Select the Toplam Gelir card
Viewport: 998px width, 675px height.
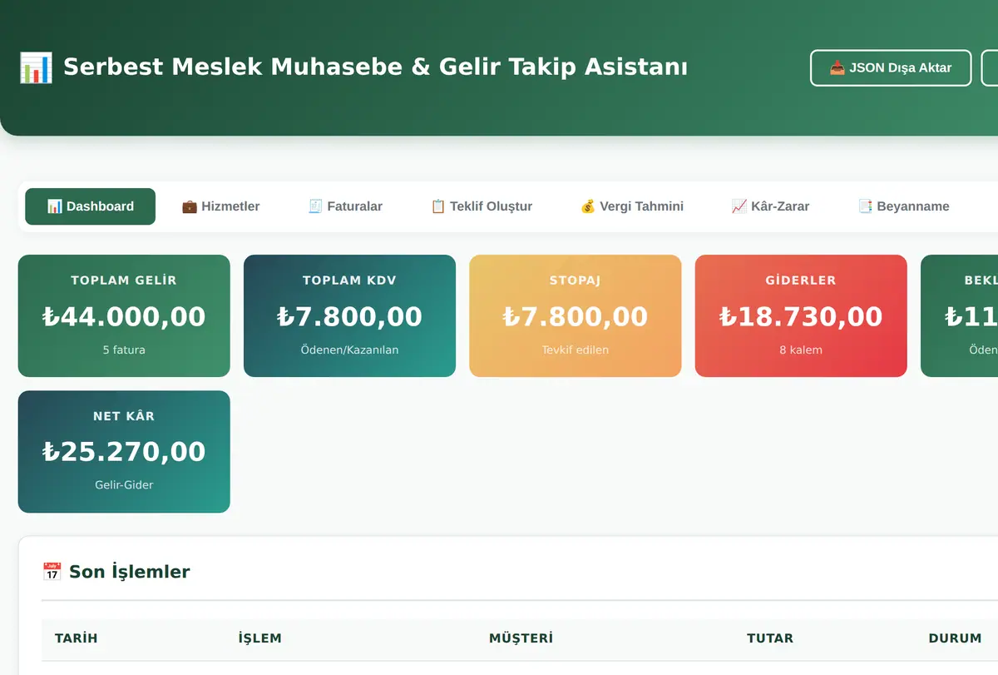click(x=124, y=315)
